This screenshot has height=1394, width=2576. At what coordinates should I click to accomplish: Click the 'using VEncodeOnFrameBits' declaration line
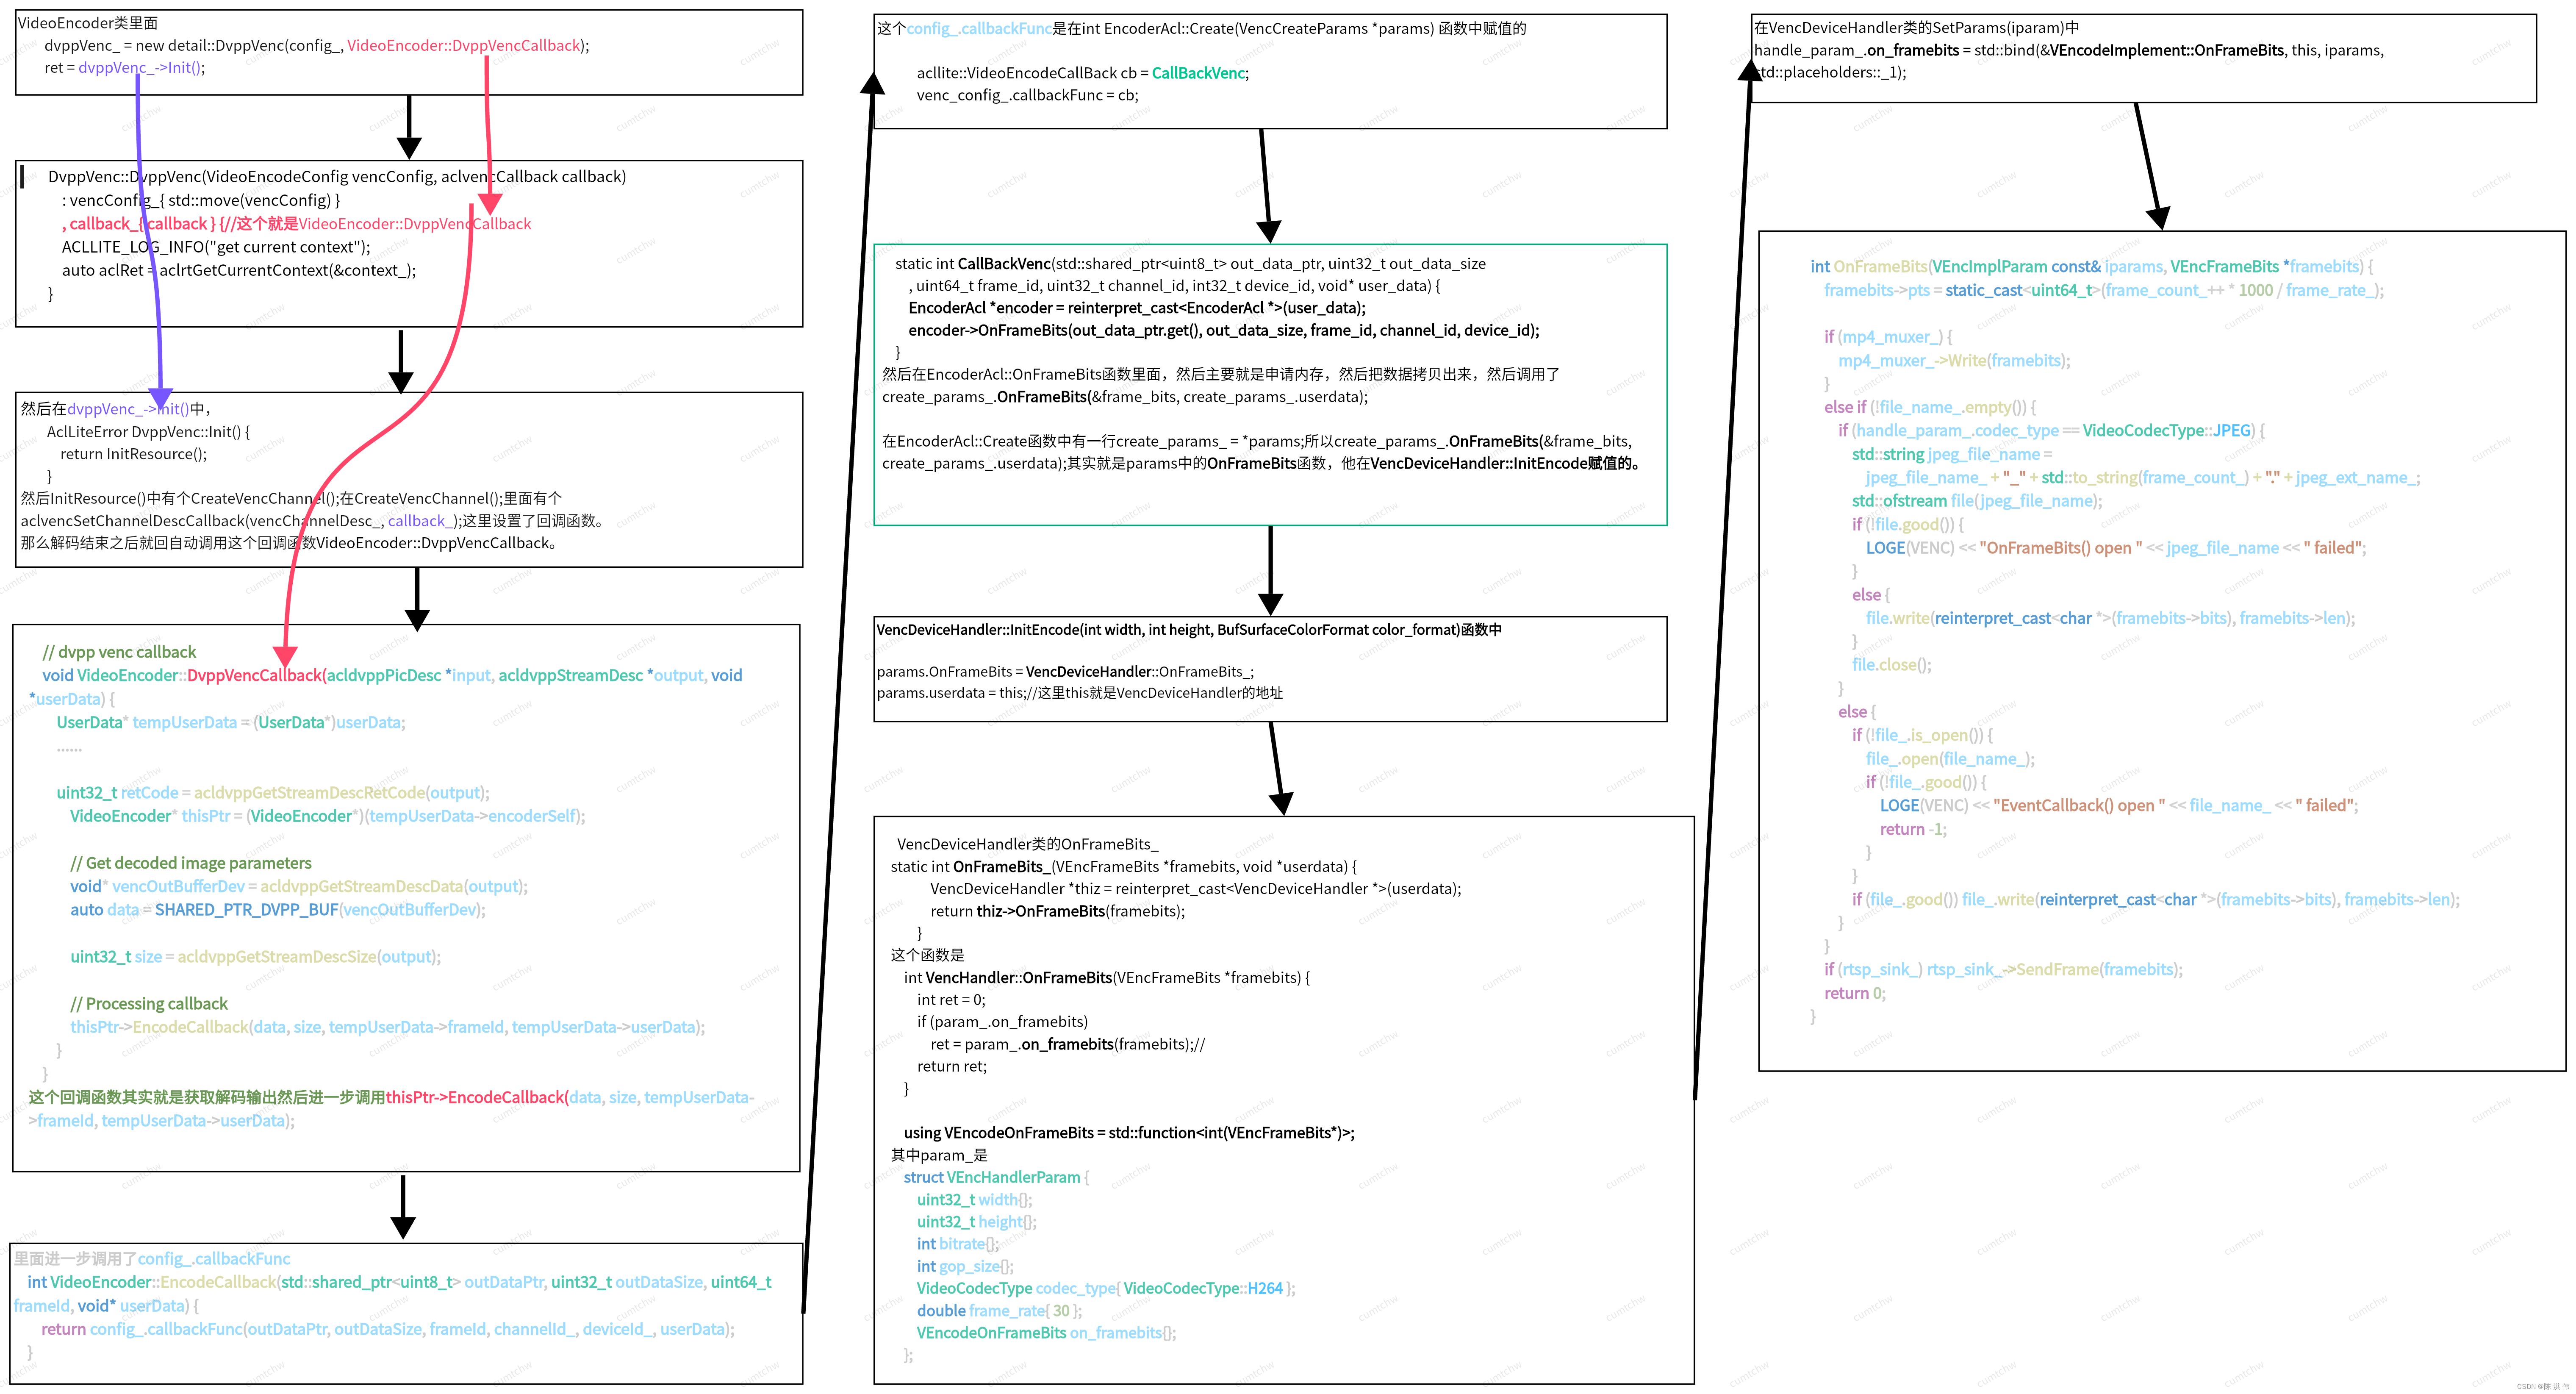[1128, 1133]
